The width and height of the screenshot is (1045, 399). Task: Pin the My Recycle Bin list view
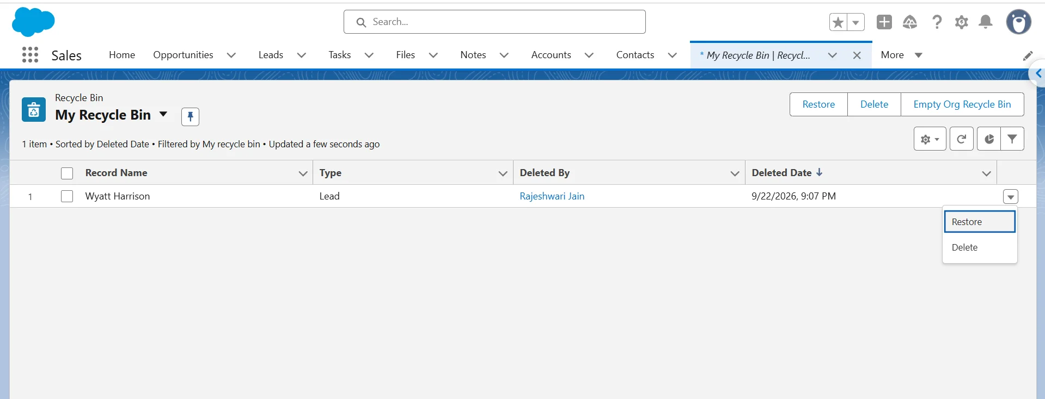point(190,116)
